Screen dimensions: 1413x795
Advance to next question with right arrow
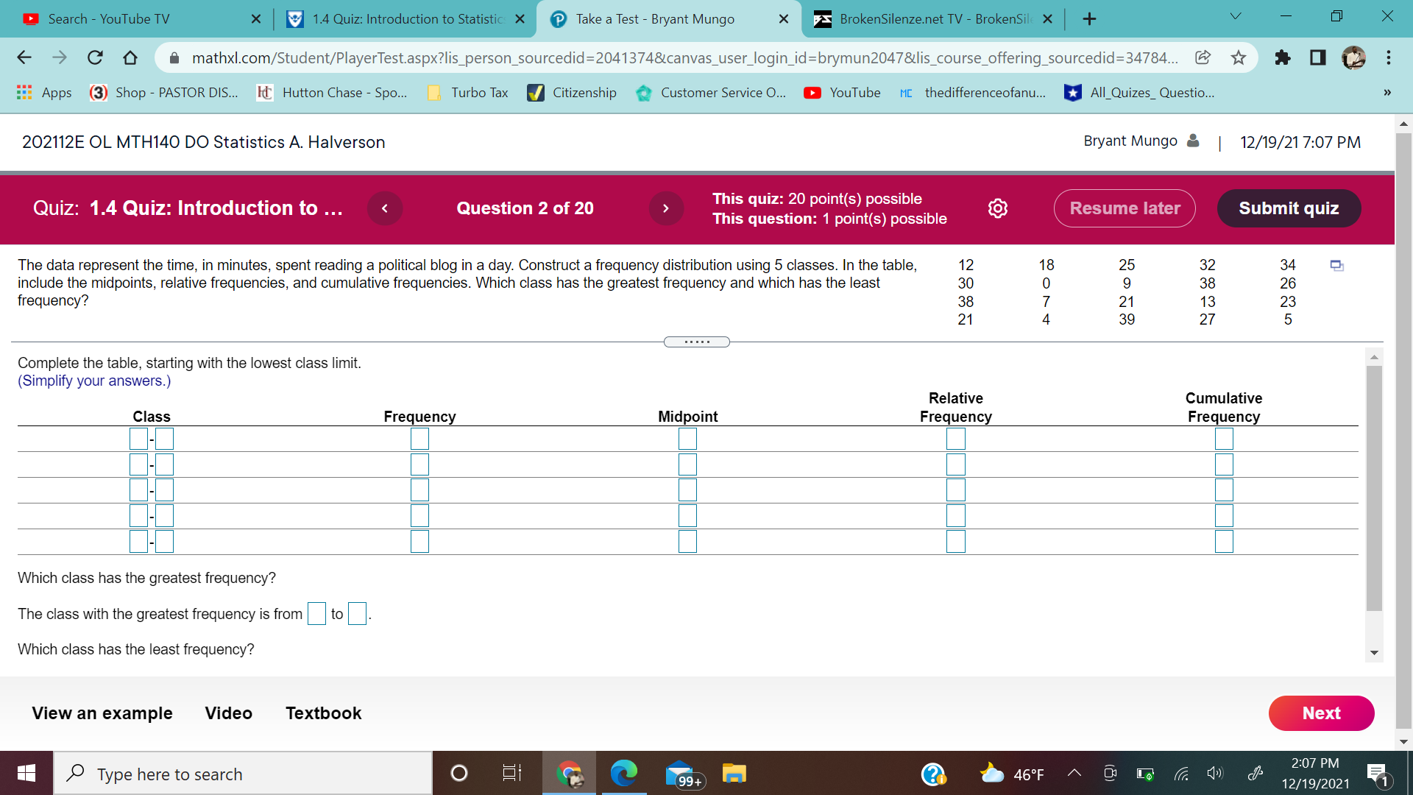665,208
